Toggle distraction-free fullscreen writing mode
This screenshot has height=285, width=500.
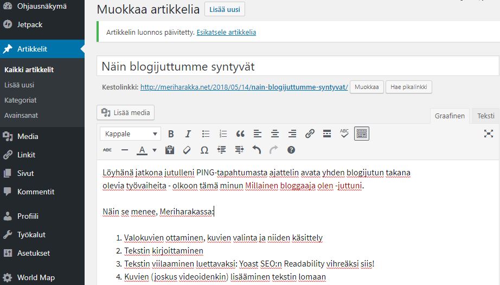(489, 134)
